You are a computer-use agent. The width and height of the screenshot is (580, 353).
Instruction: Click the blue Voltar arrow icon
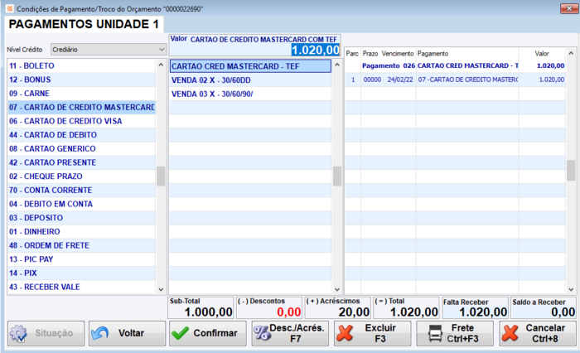(x=99, y=333)
